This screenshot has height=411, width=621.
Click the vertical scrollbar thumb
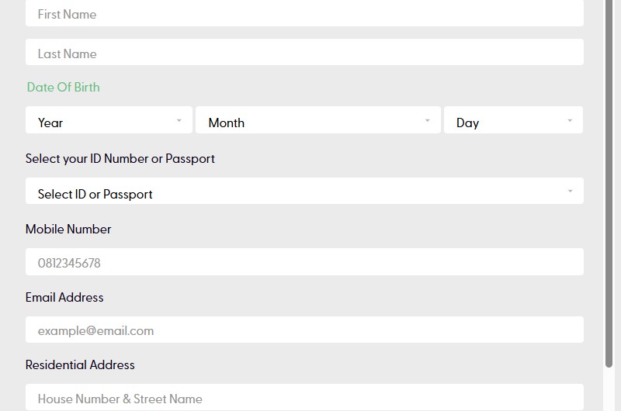(x=609, y=184)
